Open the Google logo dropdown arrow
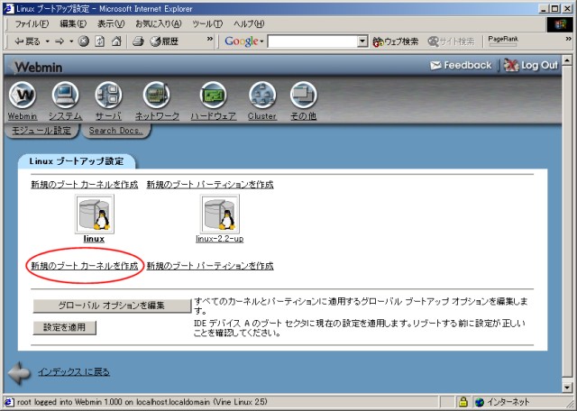 click(261, 41)
